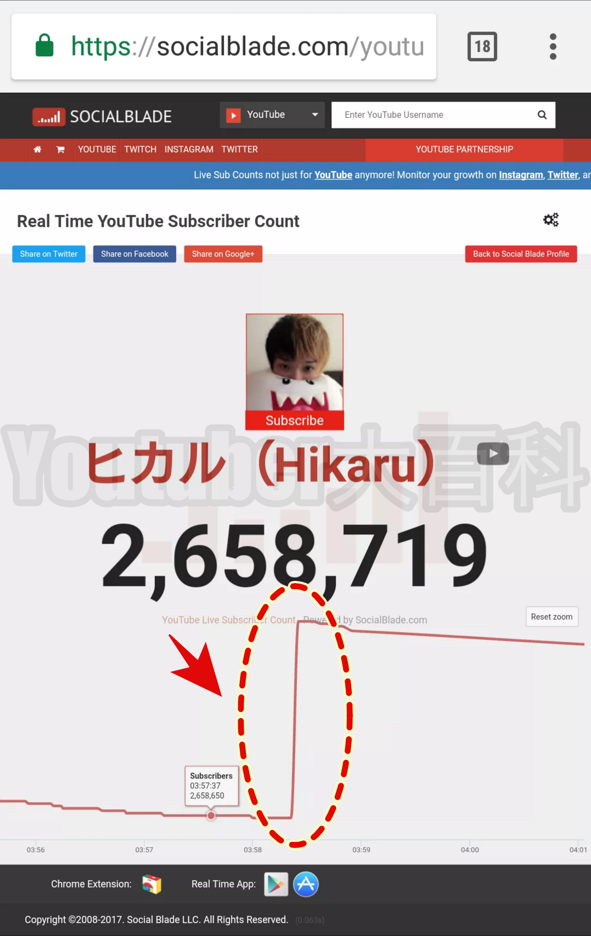Open the Apple App Store app link
591x936 pixels.
pyautogui.click(x=306, y=884)
